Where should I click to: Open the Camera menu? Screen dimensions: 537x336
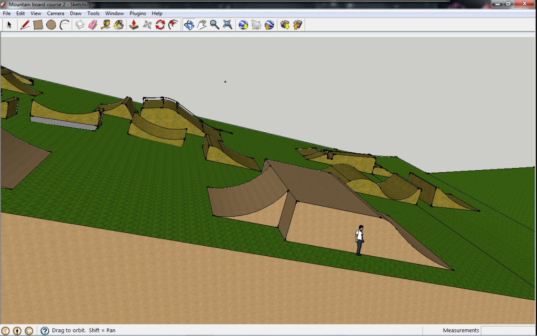point(56,13)
